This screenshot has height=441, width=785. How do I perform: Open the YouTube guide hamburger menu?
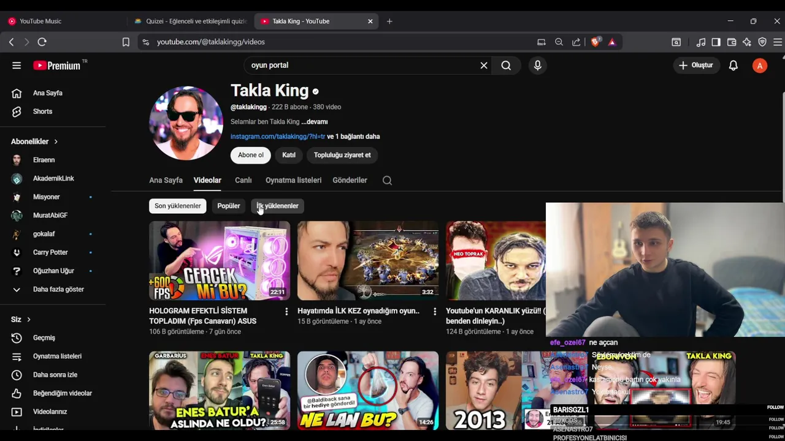tap(17, 66)
